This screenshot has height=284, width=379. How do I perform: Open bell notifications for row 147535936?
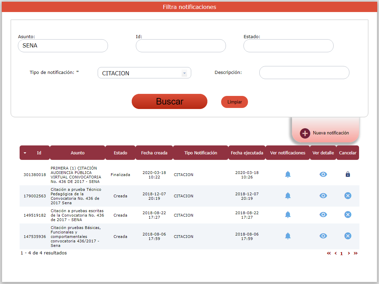(288, 236)
